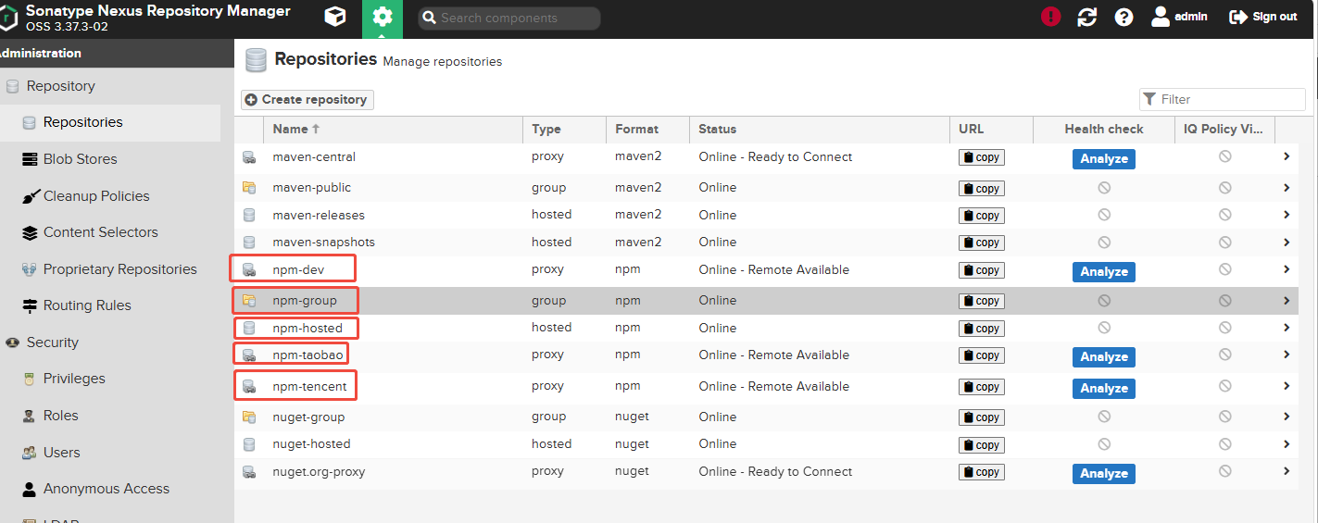Analyze health check for npm-tencent
This screenshot has width=1318, height=523.
click(x=1104, y=388)
